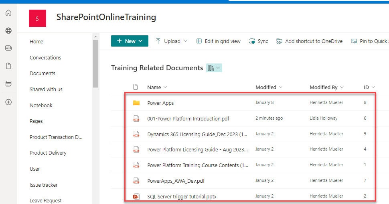Viewport: 389px width, 204px height.
Task: Click PDF icon for PowerApps_AWA_Dev.pdf
Action: (x=136, y=181)
